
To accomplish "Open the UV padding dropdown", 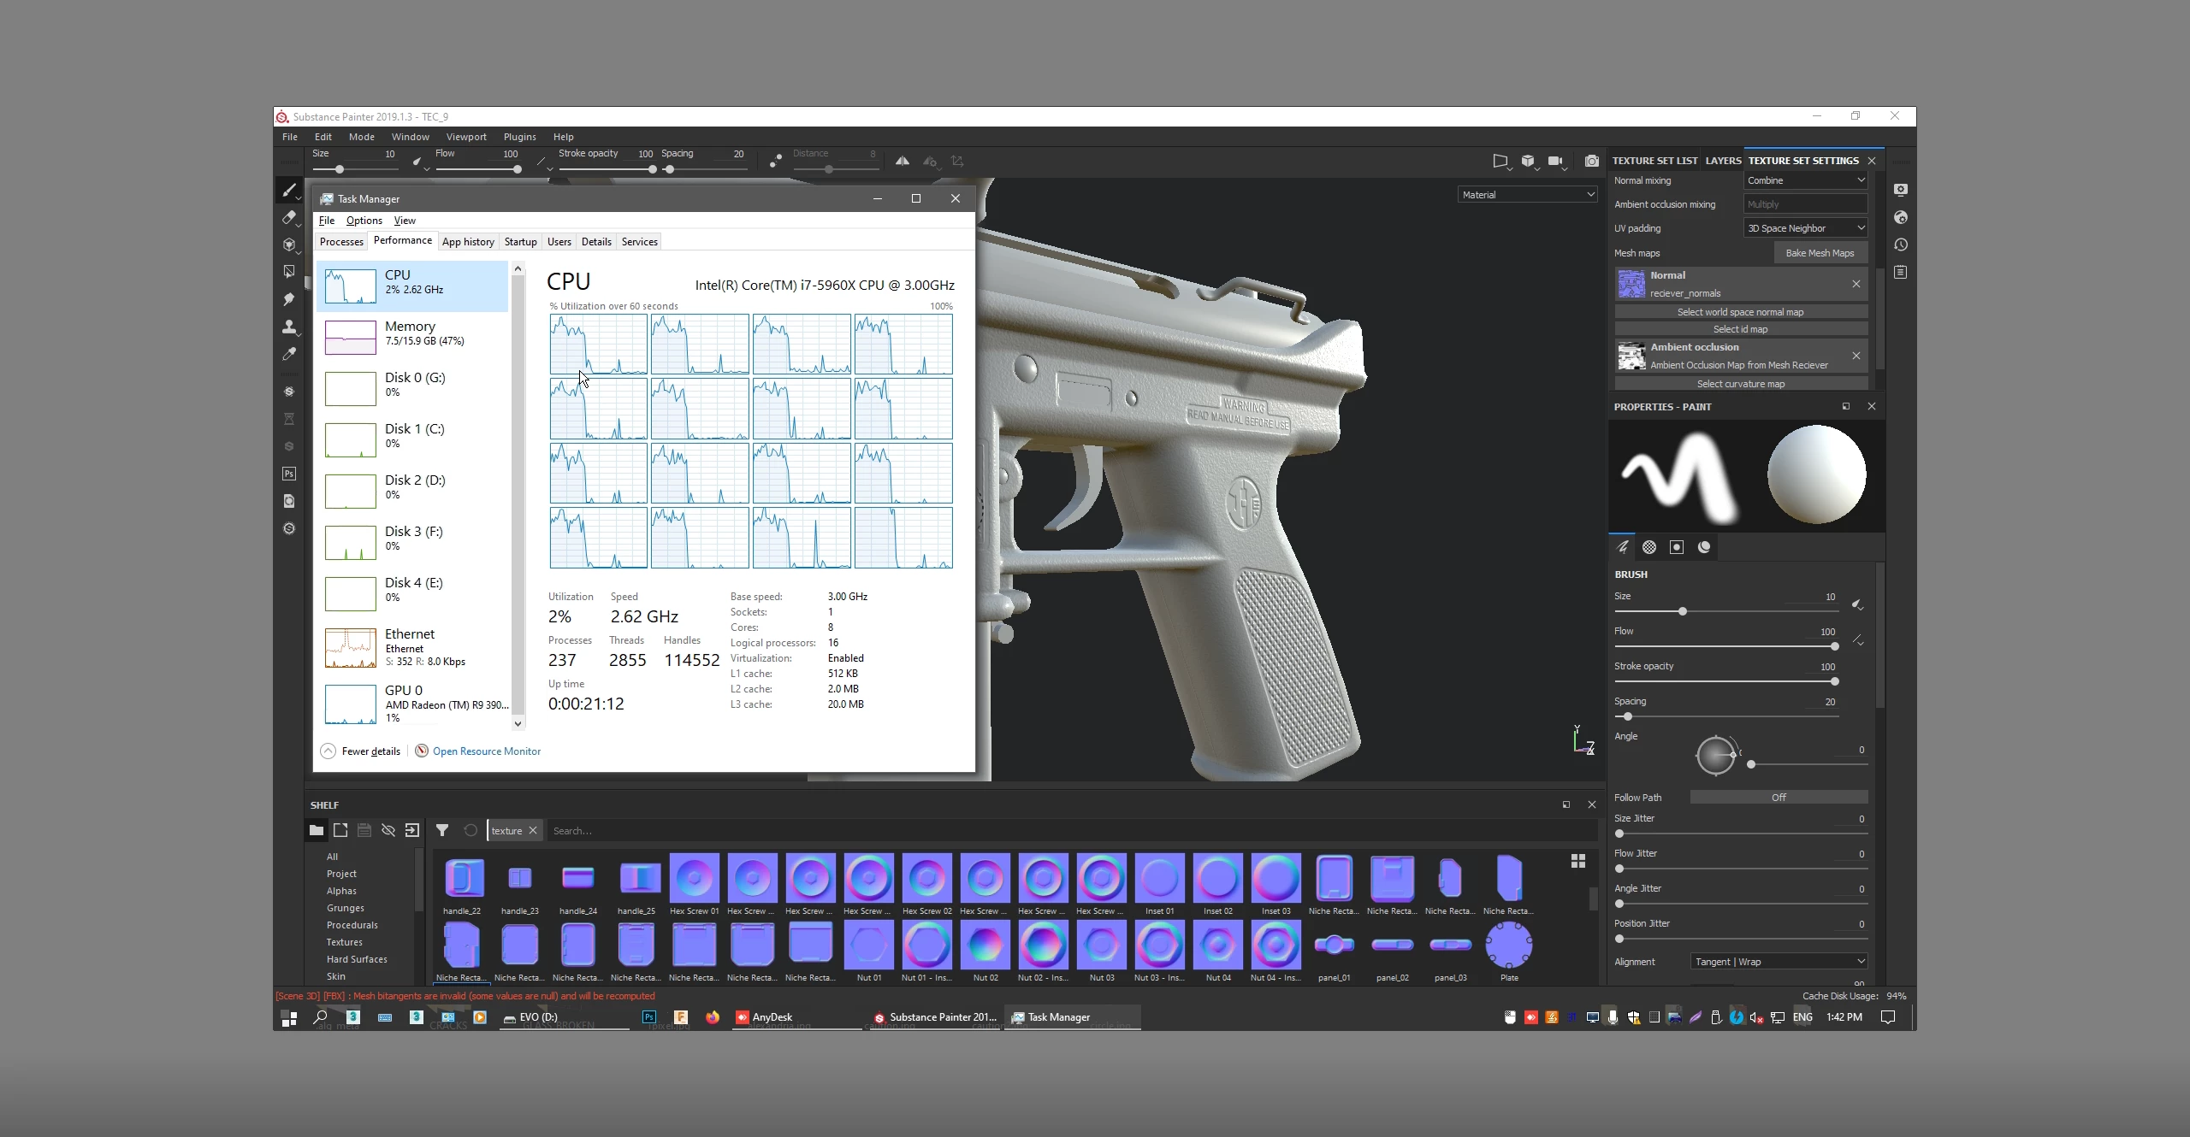I will (x=1805, y=228).
